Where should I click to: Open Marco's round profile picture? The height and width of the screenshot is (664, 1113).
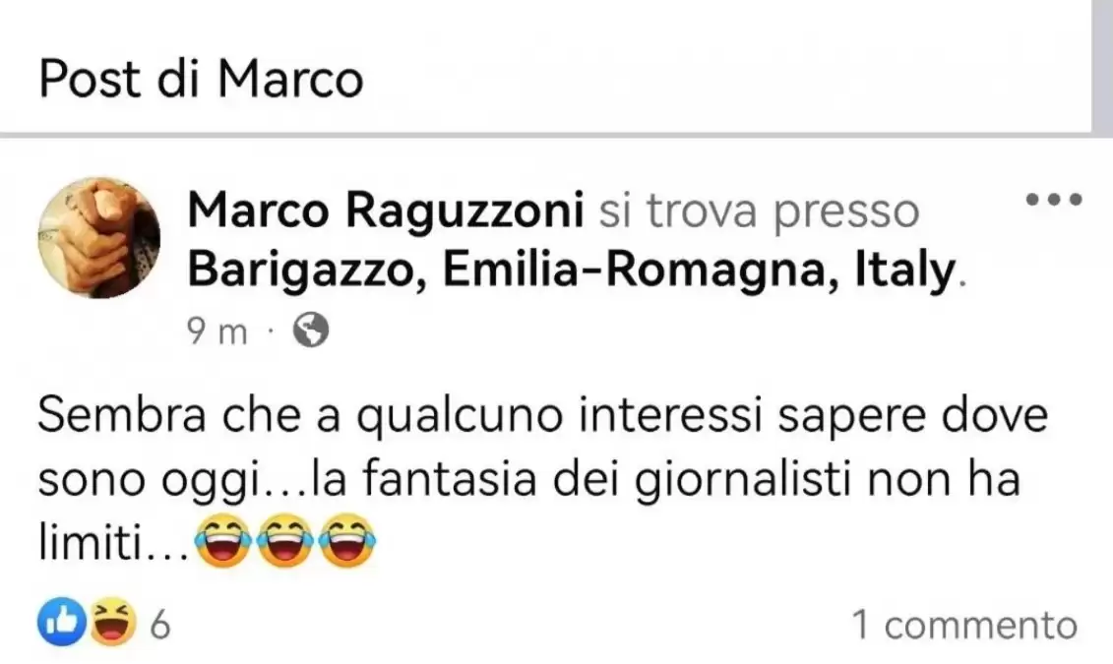tap(98, 238)
